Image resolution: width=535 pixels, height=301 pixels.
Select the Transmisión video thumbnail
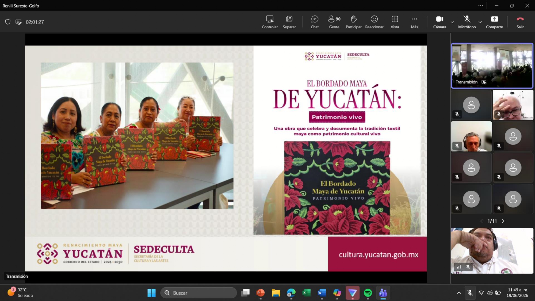(x=492, y=66)
